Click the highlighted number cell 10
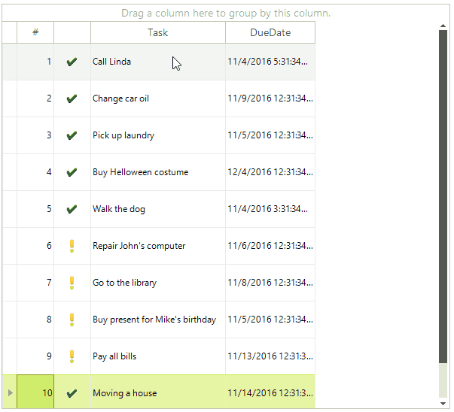Image resolution: width=454 pixels, height=412 pixels. (35, 392)
